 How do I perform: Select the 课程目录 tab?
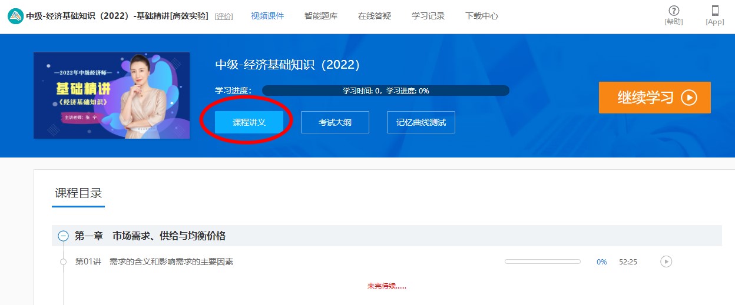pos(78,193)
